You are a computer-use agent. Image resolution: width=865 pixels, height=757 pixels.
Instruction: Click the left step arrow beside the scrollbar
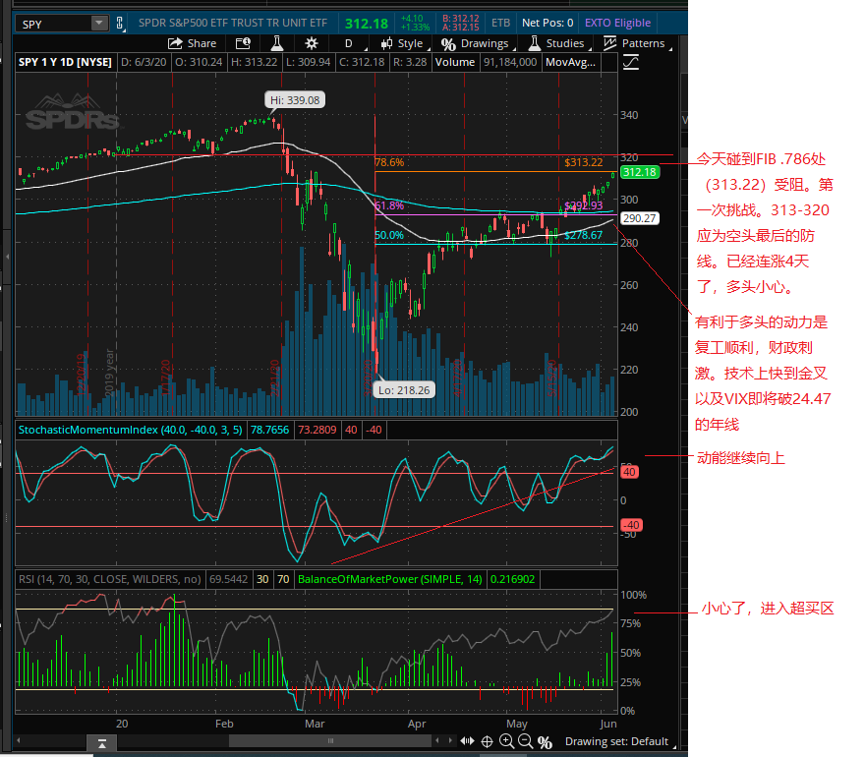pos(437,740)
